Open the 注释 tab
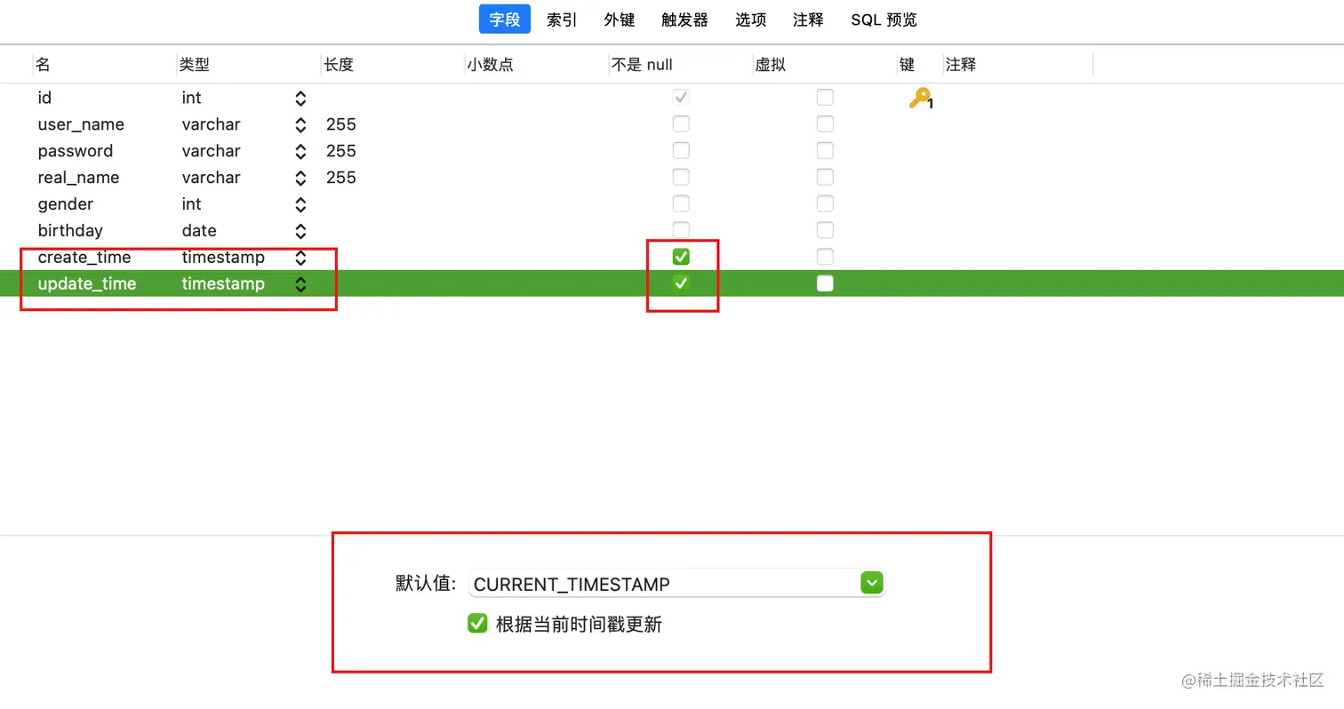 pyautogui.click(x=808, y=20)
